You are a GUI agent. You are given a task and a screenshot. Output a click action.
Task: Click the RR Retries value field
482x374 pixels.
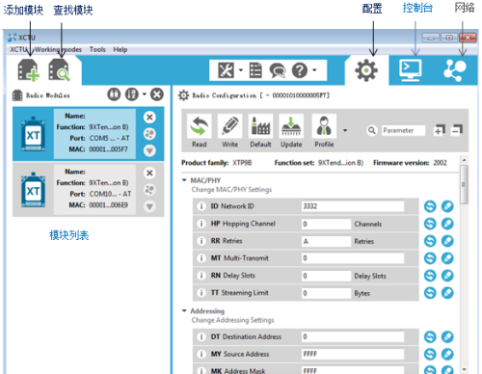(326, 241)
